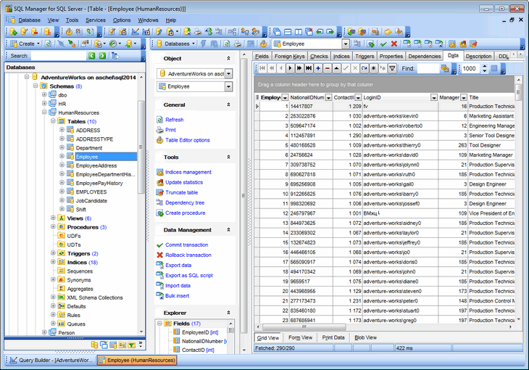Click the green checkmark commit toolbar icon
Viewport: 529px width, 370px height.
[x=383, y=44]
